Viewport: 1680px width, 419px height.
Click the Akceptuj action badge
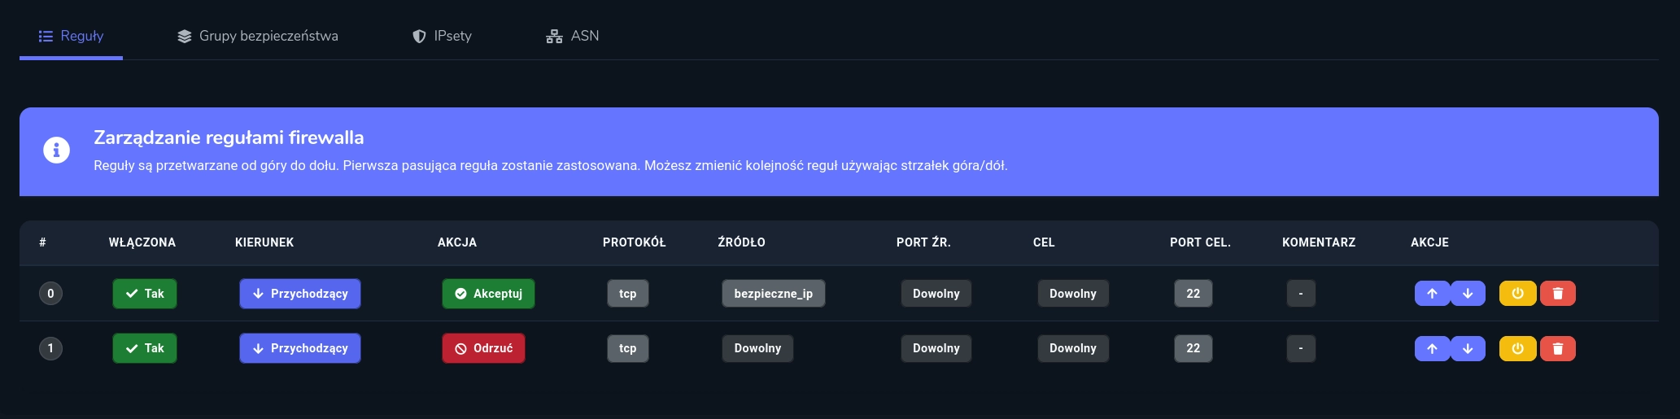[x=488, y=294]
